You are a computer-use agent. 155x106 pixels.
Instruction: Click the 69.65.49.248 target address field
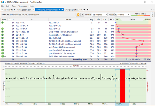coord(38,15)
